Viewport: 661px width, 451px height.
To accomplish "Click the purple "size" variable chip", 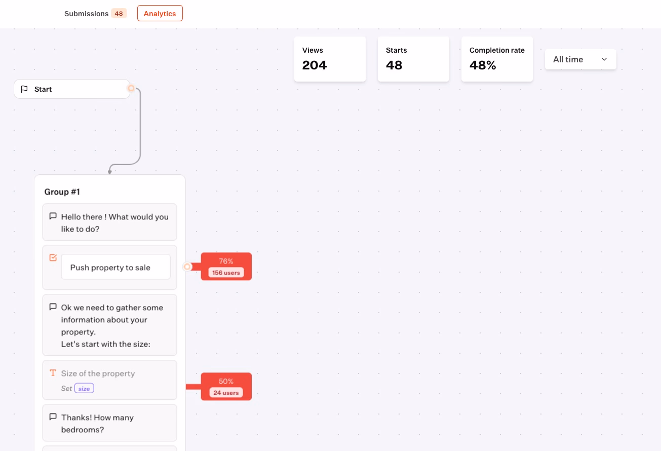I will click(84, 388).
